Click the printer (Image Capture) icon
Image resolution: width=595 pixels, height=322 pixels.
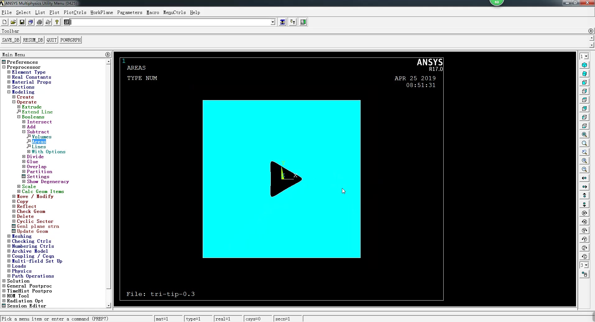[x=39, y=22]
